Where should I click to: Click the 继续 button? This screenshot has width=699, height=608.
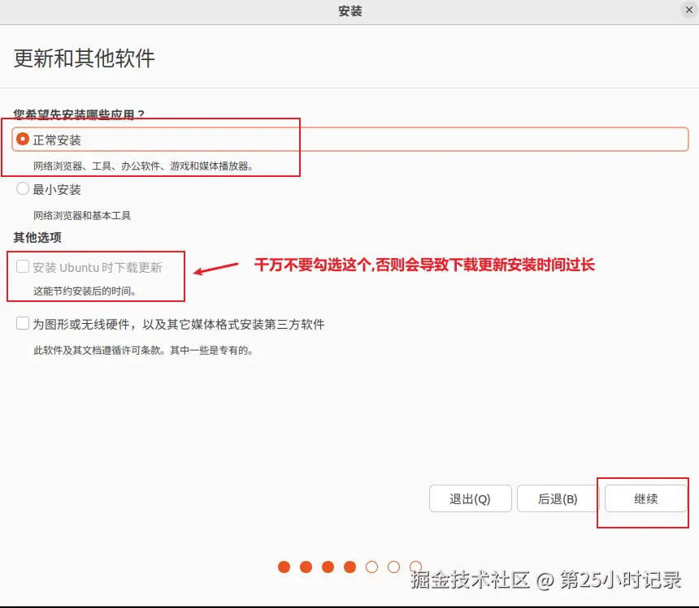point(645,498)
